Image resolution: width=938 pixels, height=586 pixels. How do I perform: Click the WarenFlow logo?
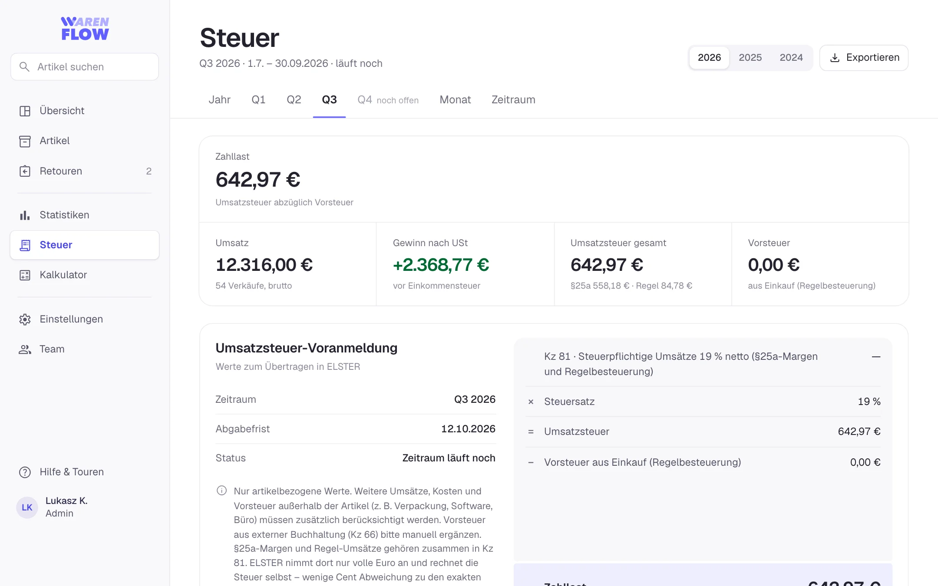pos(85,29)
